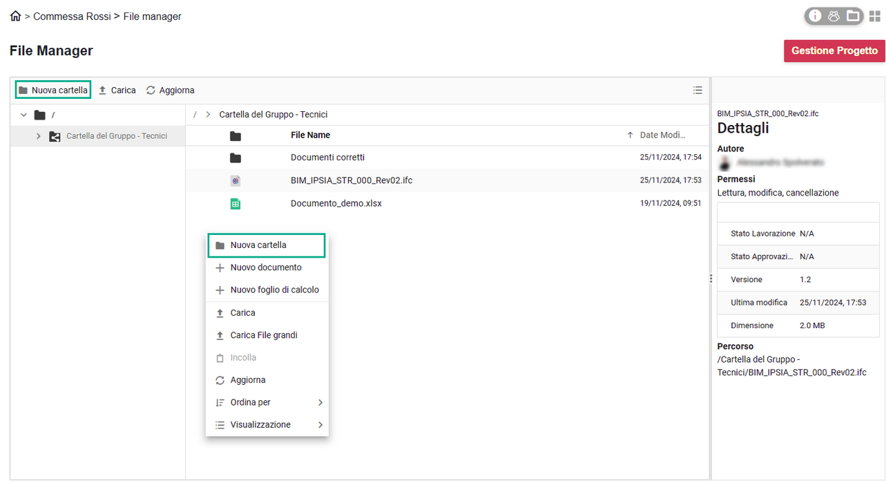Select the folder icon beside Documenti corretti
The width and height of the screenshot is (886, 483).
tap(235, 158)
